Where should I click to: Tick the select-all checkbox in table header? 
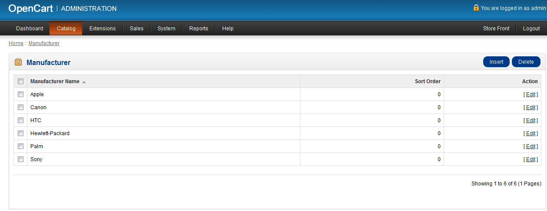(20, 81)
